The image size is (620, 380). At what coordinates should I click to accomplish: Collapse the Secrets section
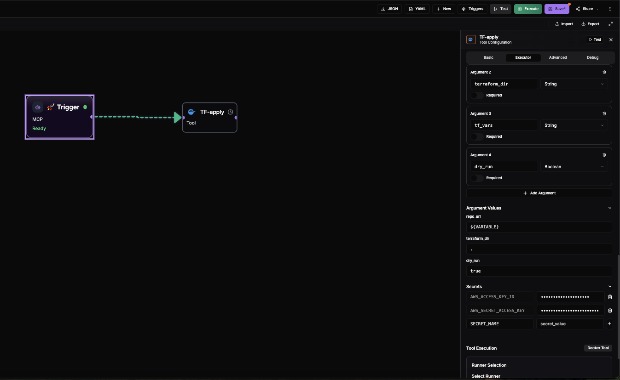(610, 286)
